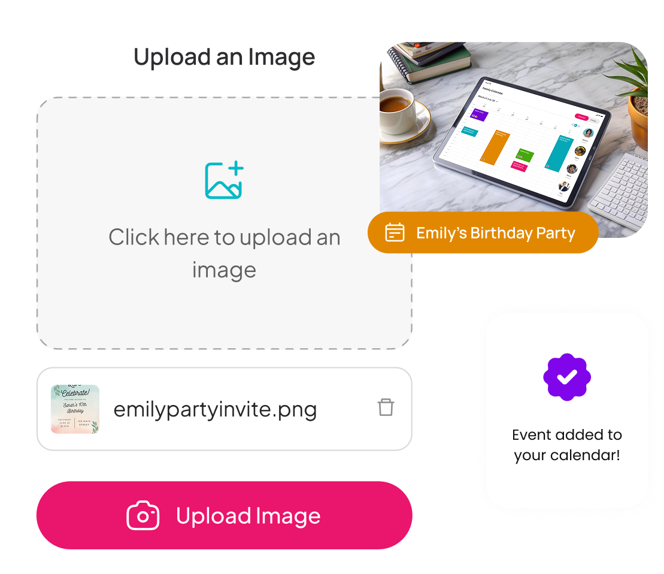Open the Emily's Birthday Party event label
The image size is (664, 574).
483,232
